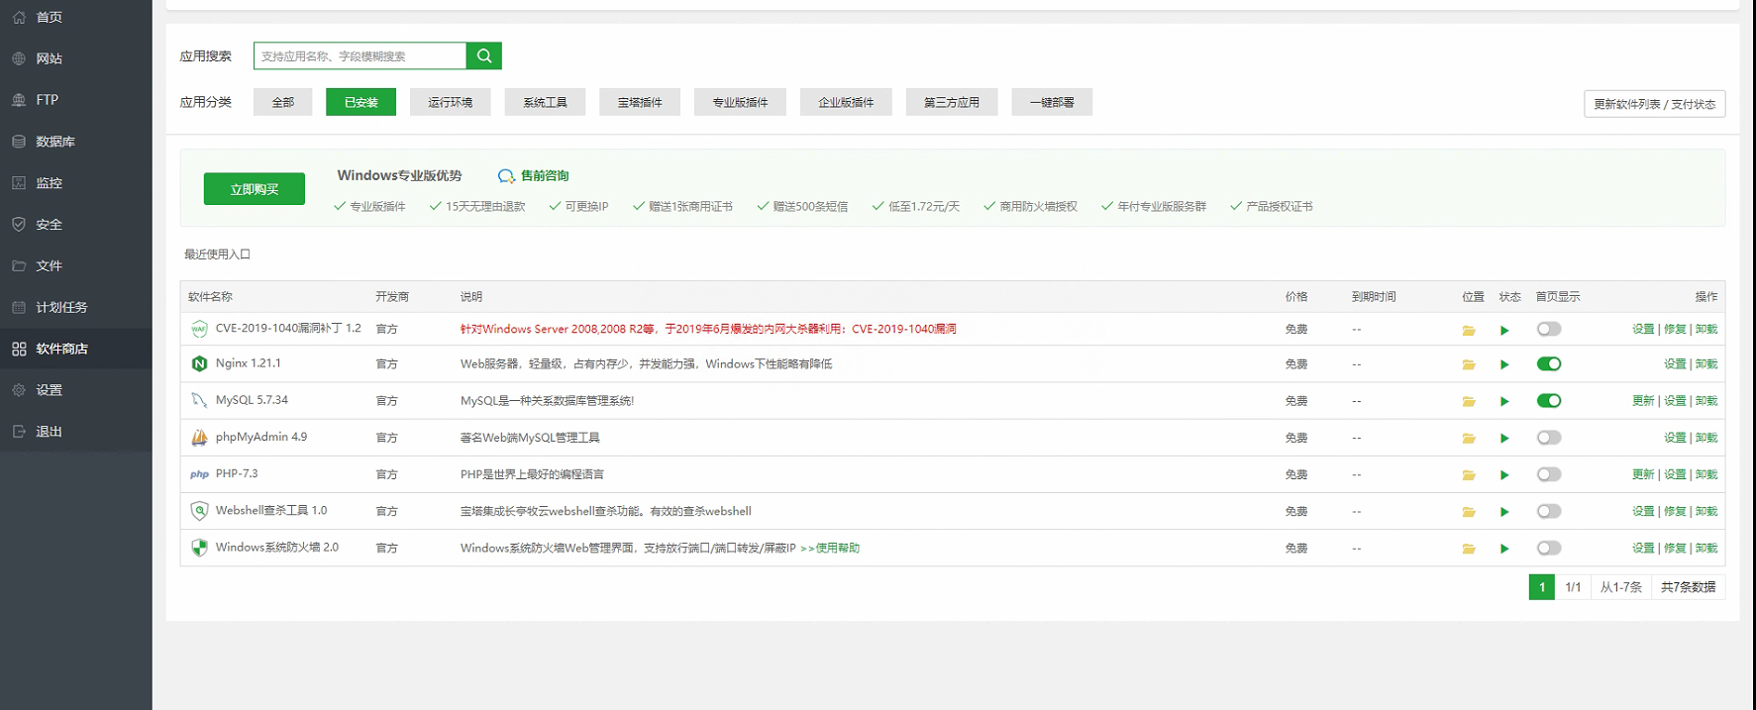Click 退出 in the sidebar
The width and height of the screenshot is (1756, 710).
76,432
